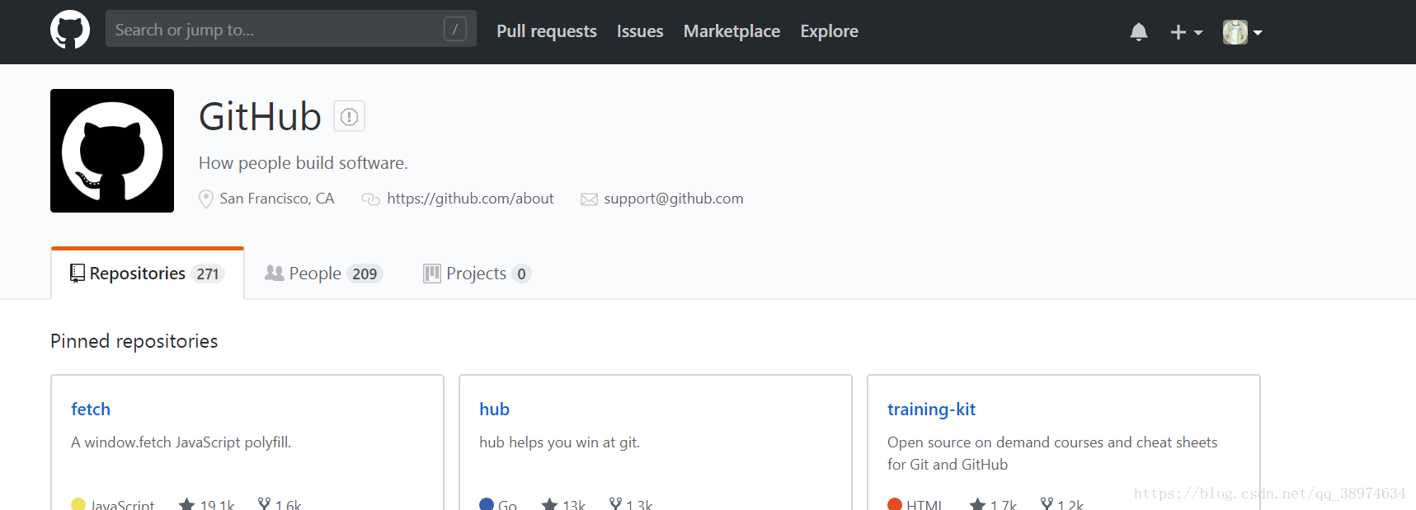Screen dimensions: 1416x510
Task: Click the training-kit description text
Action: [x=1052, y=453]
